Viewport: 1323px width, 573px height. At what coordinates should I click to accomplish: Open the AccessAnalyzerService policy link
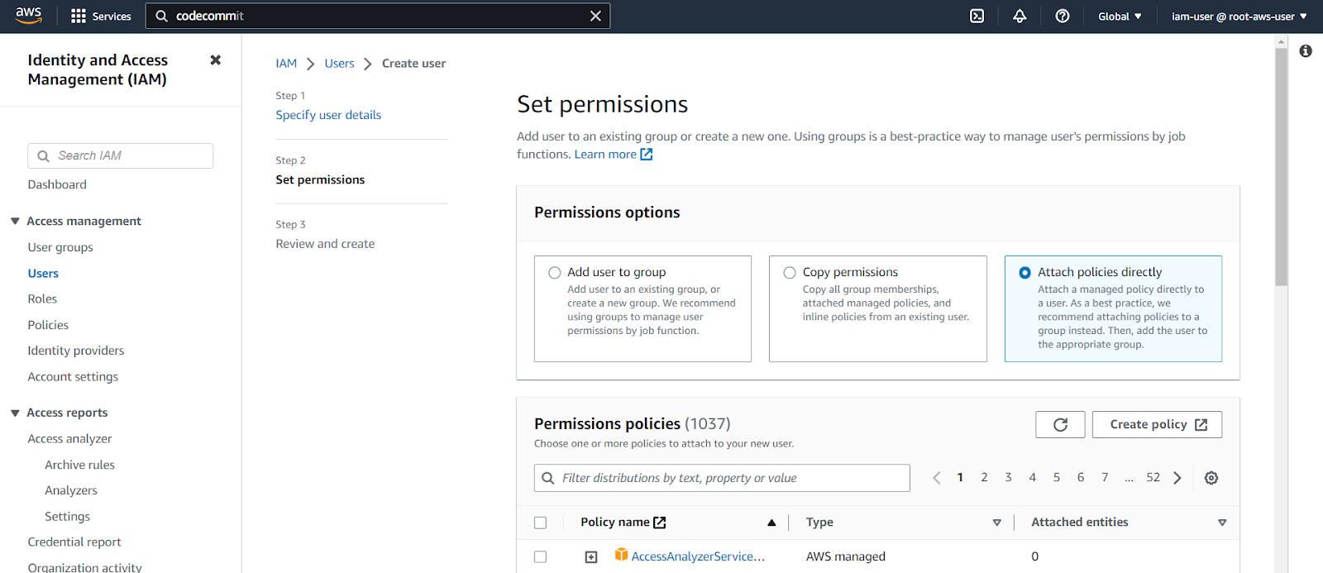[x=698, y=557]
